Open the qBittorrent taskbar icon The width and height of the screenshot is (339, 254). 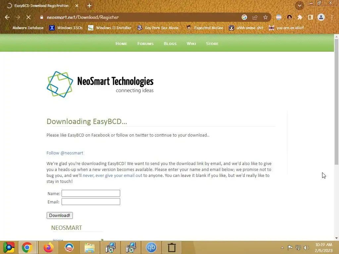tap(151, 247)
